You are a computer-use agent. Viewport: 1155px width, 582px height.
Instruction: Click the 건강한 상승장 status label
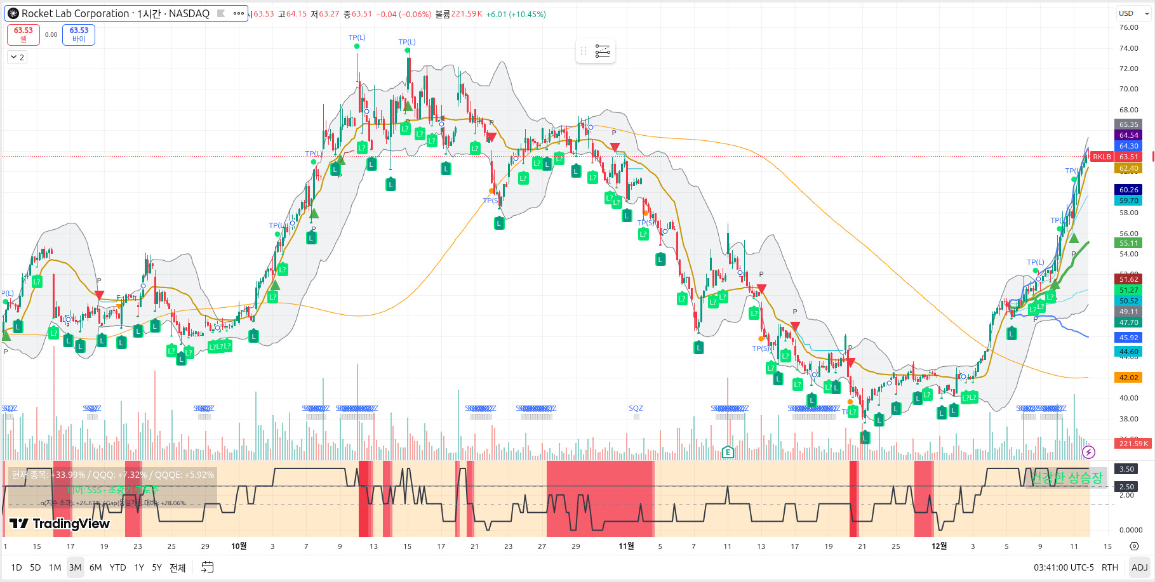pos(1067,477)
